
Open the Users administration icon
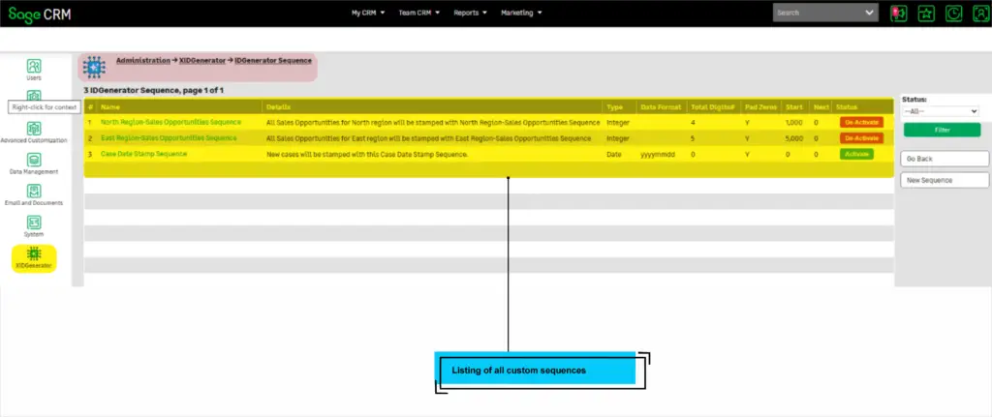[34, 66]
